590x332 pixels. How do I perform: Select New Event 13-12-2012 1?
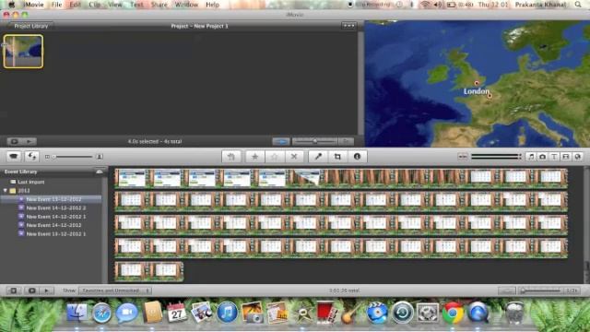[x=56, y=233]
